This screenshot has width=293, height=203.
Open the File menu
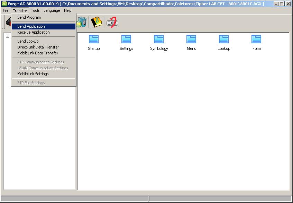tap(6, 10)
